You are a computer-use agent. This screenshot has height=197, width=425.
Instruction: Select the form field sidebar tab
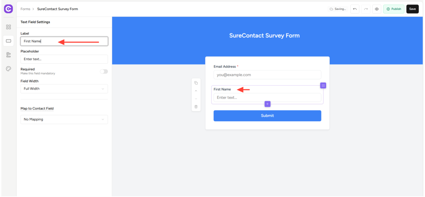pos(8,41)
